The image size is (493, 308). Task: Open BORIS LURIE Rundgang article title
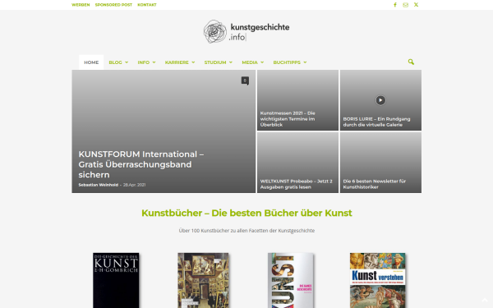pyautogui.click(x=376, y=122)
